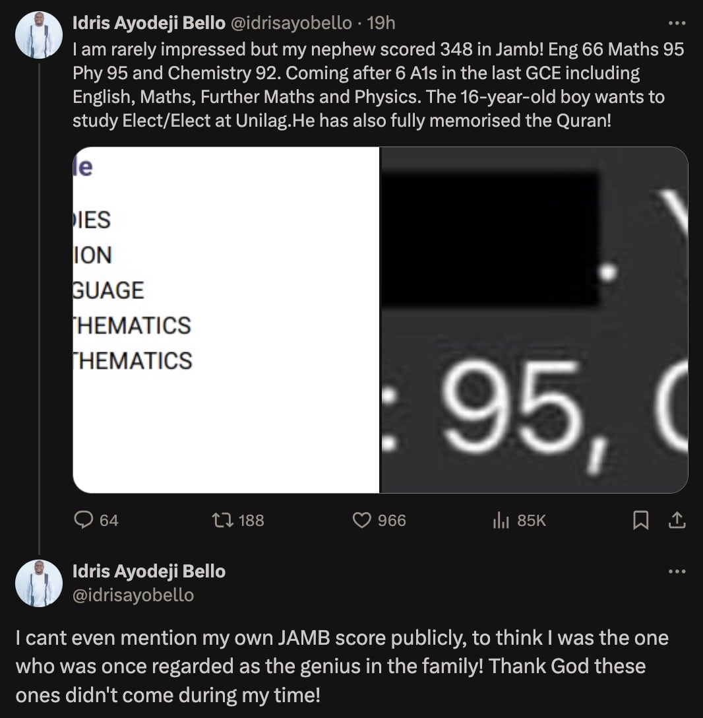Click the profile avatar on the reply tweet
This screenshot has width=703, height=718.
[x=39, y=583]
